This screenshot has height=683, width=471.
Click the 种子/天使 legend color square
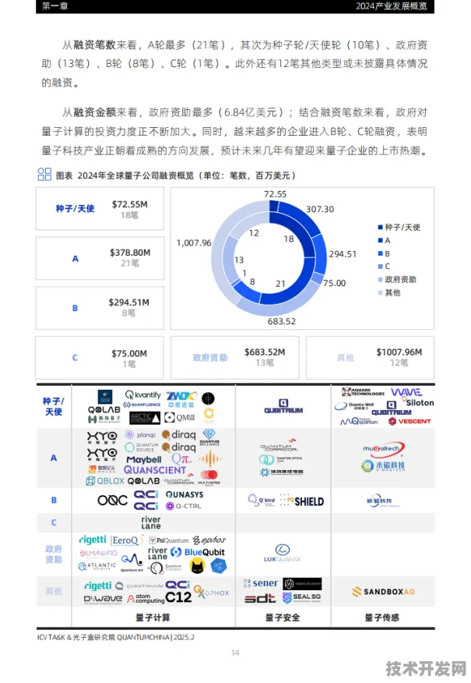[380, 227]
